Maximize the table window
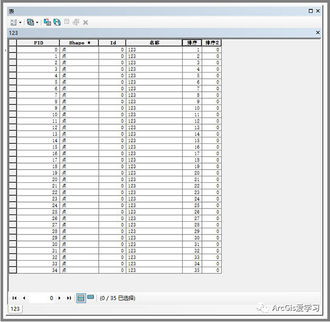The width and height of the screenshot is (330, 322). 311,11
